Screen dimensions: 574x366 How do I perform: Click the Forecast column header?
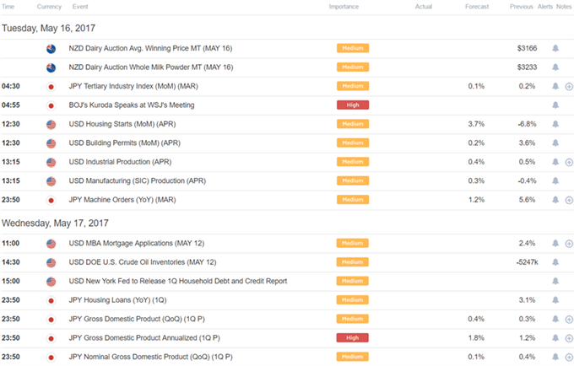[476, 7]
